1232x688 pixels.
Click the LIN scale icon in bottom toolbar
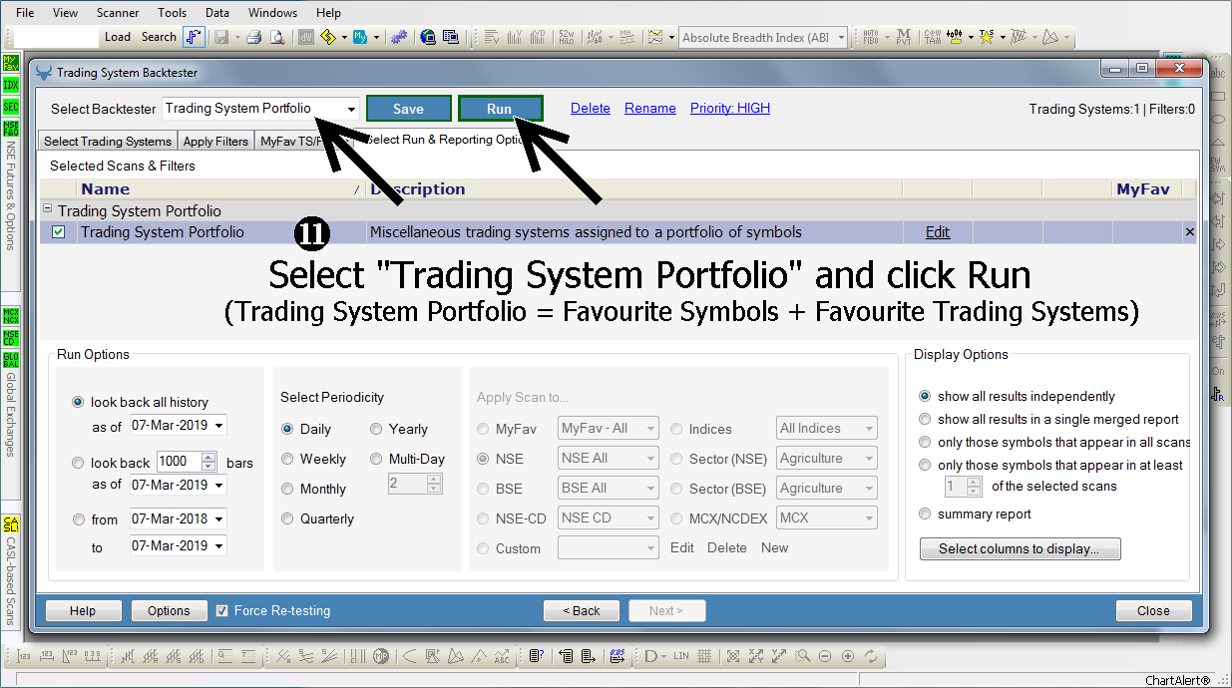[x=681, y=656]
